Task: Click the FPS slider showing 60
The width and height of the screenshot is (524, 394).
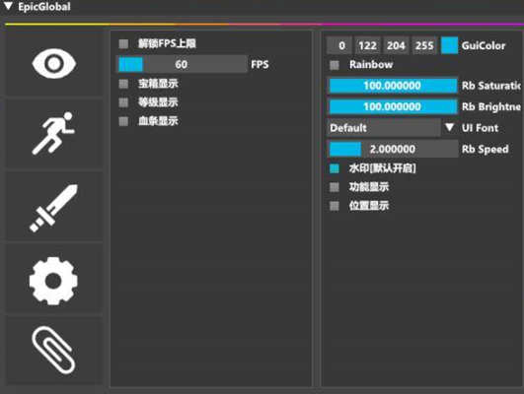Action: pyautogui.click(x=182, y=64)
